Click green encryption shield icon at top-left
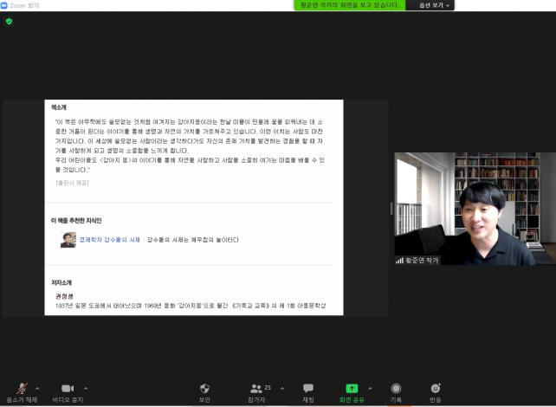 pyautogui.click(x=9, y=21)
